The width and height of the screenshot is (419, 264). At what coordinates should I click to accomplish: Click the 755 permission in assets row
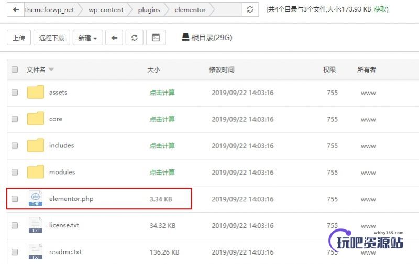point(333,93)
